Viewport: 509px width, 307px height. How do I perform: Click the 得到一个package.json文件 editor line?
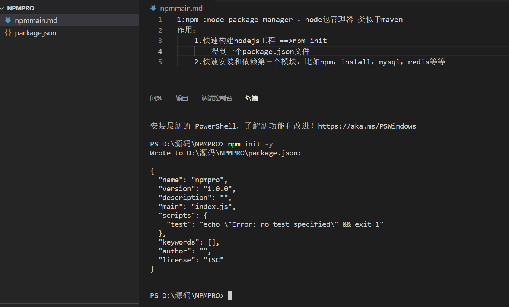point(261,51)
